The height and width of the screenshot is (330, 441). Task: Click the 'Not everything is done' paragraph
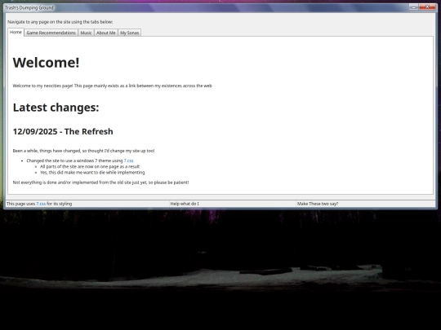click(100, 183)
